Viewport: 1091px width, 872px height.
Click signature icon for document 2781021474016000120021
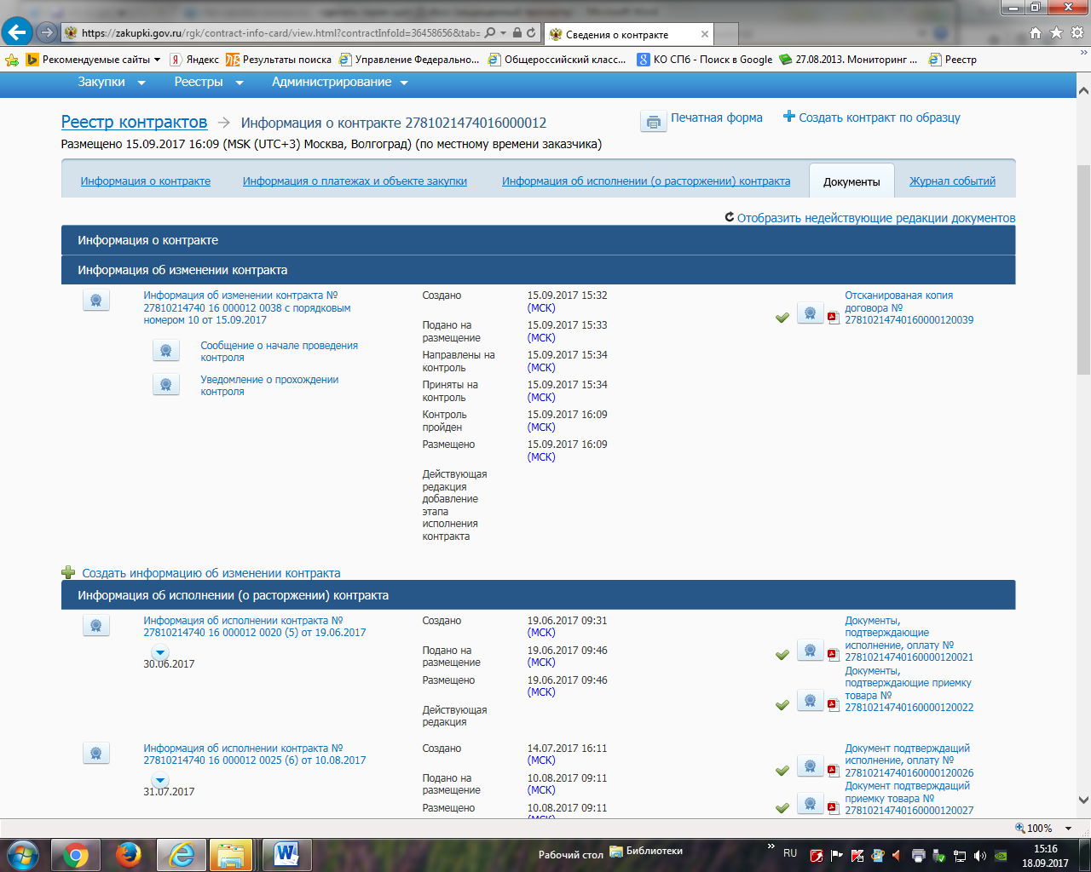(x=811, y=651)
